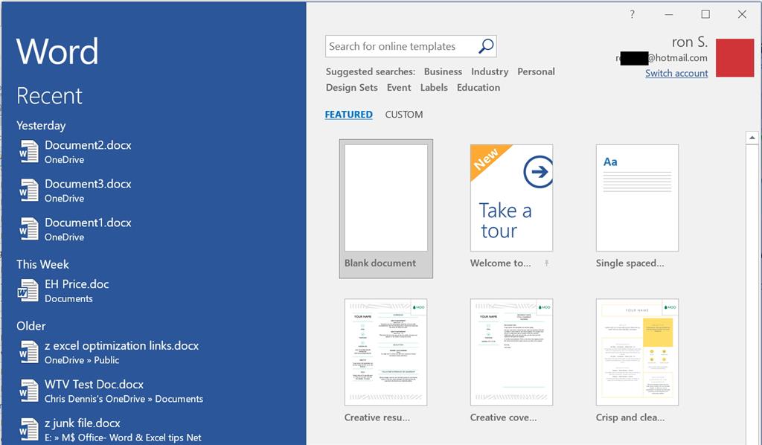Click the Document2.docx file icon
The height and width of the screenshot is (445, 762).
coord(29,151)
